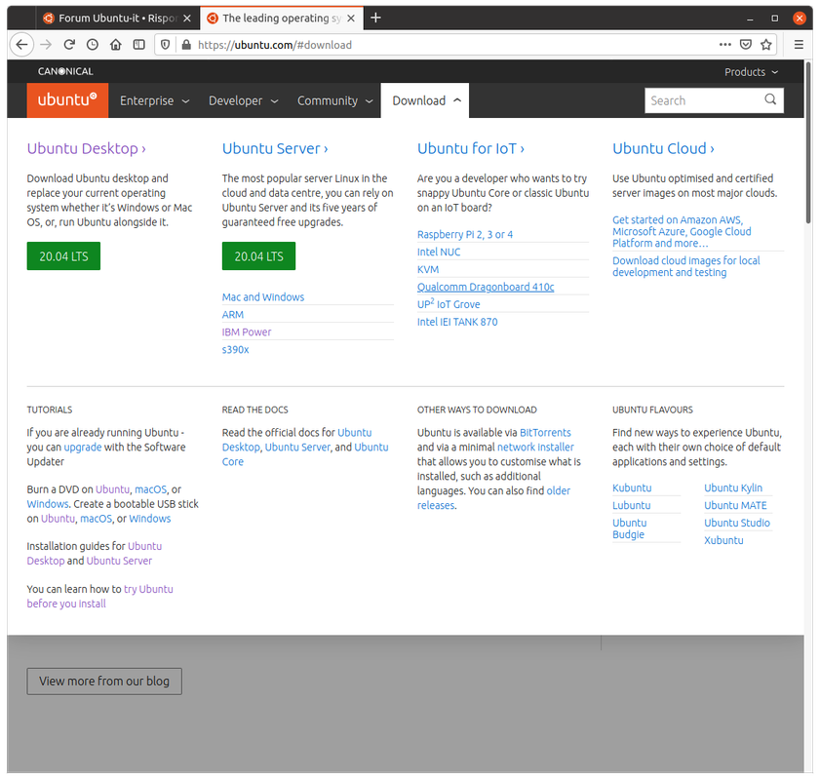Open the Firefox hamburger menu
The image size is (820, 780).
click(799, 45)
